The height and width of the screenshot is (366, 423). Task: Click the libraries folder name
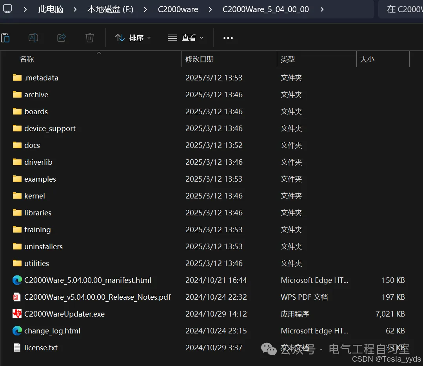click(38, 213)
